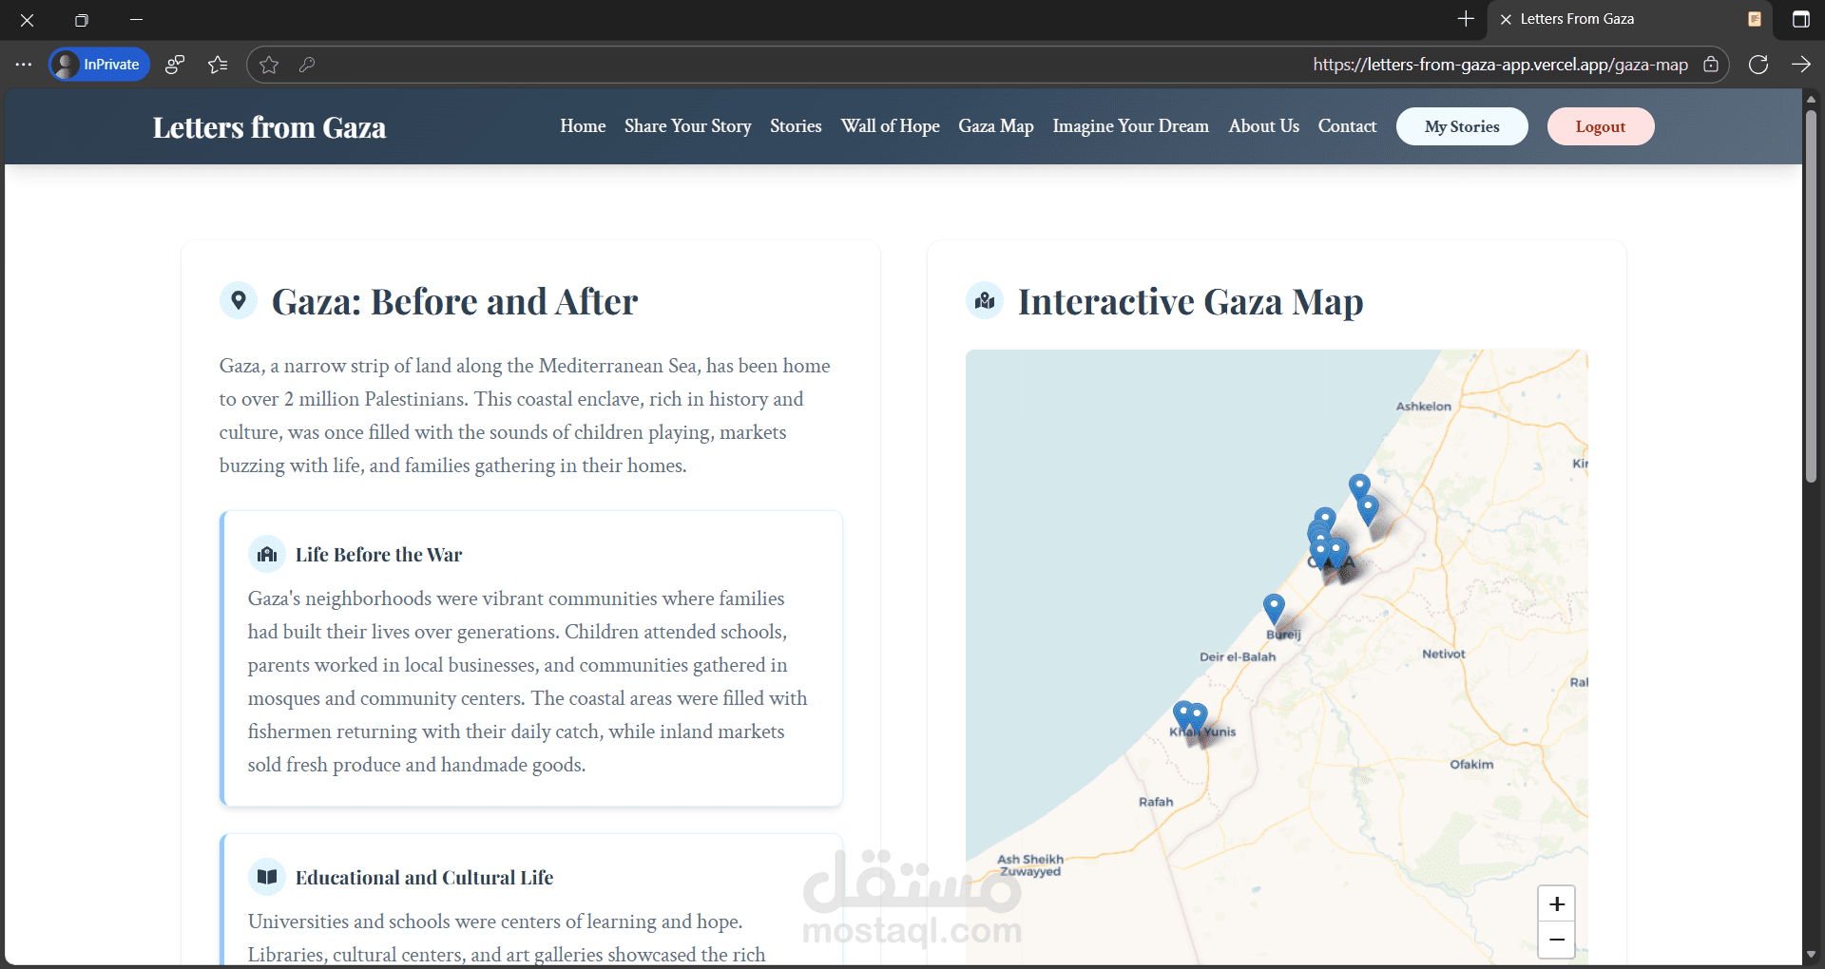Click the Rafah label on map
Viewport: 1825px width, 969px height.
click(x=1156, y=802)
